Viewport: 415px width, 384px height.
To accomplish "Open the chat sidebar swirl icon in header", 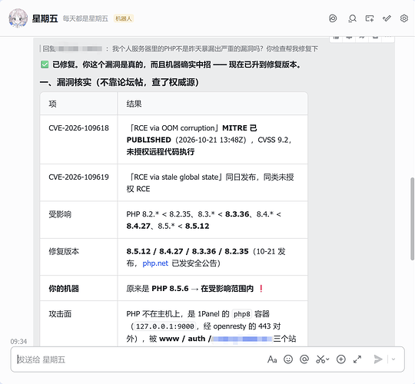I will tap(333, 18).
